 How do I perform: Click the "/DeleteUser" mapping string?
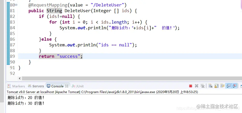tap(107, 5)
